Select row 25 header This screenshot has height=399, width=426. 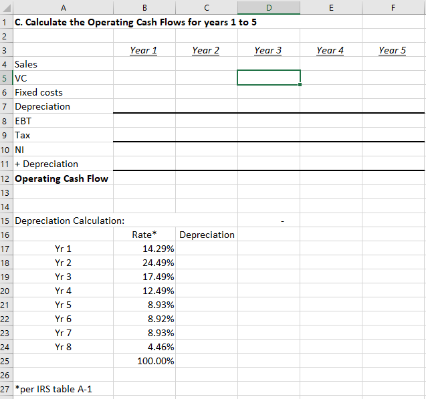pyautogui.click(x=6, y=361)
